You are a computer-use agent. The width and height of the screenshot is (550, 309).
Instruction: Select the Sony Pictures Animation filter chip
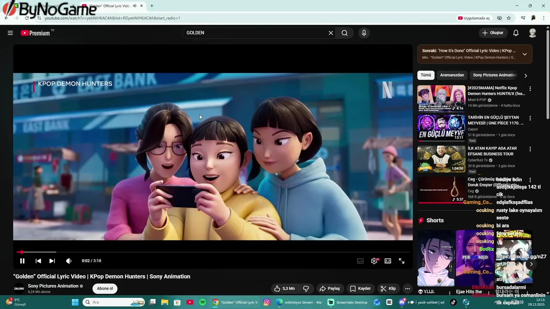(x=495, y=75)
